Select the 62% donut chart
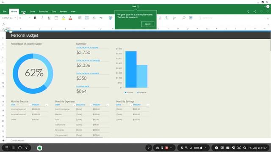This screenshot has width=271, height=152. [33, 73]
